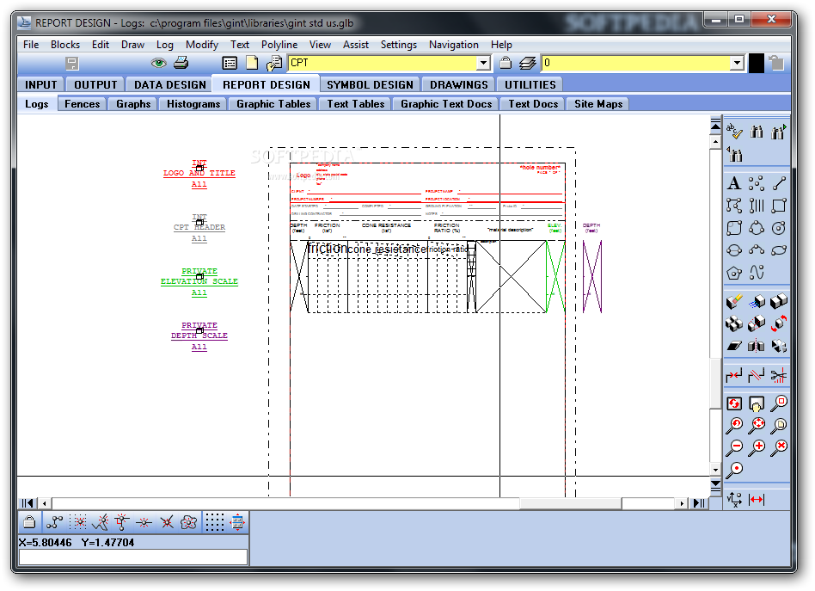
Task: Open the Navigation menu
Action: pos(453,45)
